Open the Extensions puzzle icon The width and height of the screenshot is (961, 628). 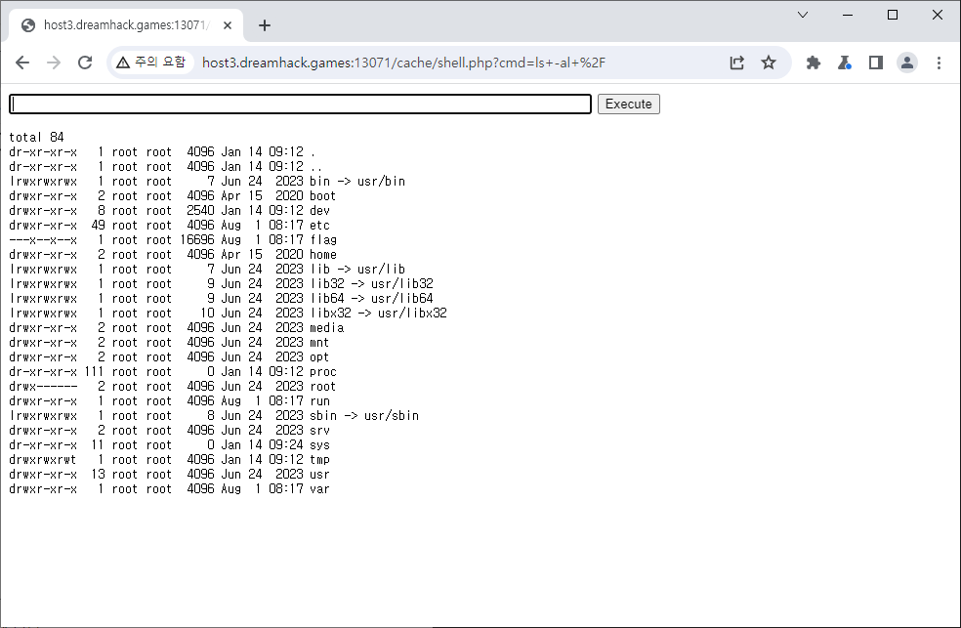coord(813,63)
